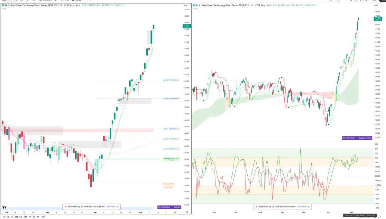Click market status dot in left chart header
Image resolution: width=386 pixels, height=219 pixels.
tap(77, 5)
